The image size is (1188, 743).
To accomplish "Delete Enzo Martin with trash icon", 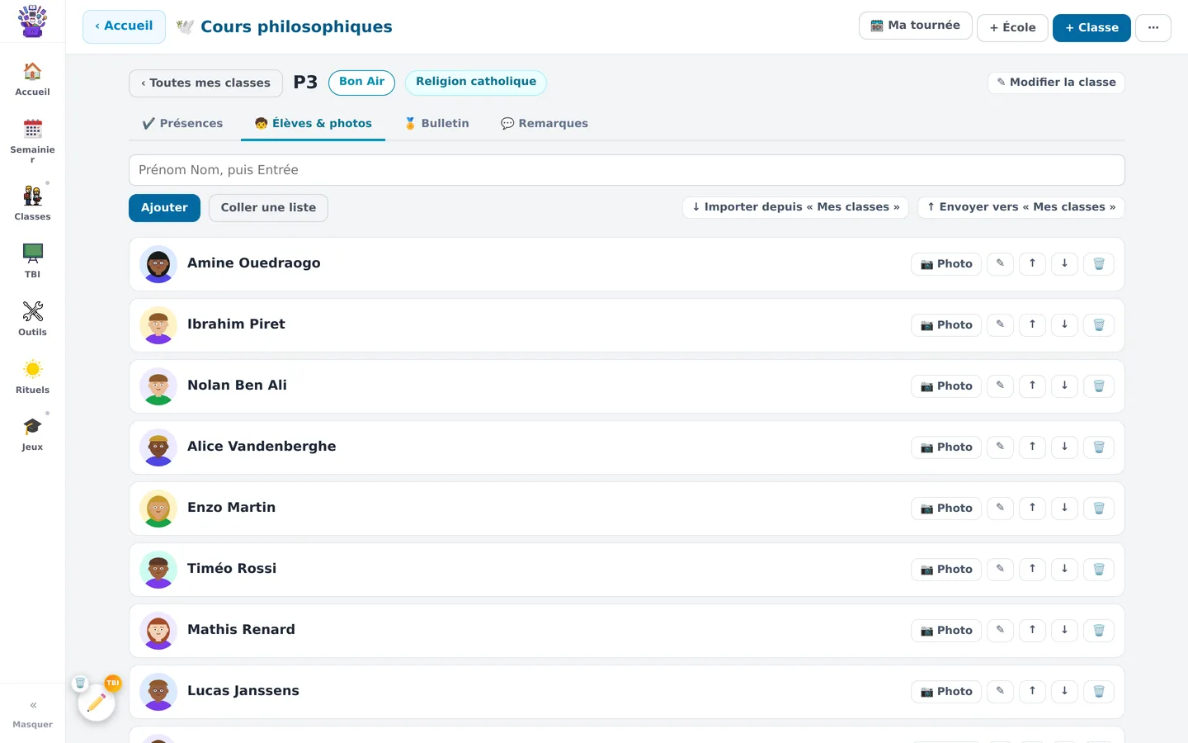I will [1098, 509].
